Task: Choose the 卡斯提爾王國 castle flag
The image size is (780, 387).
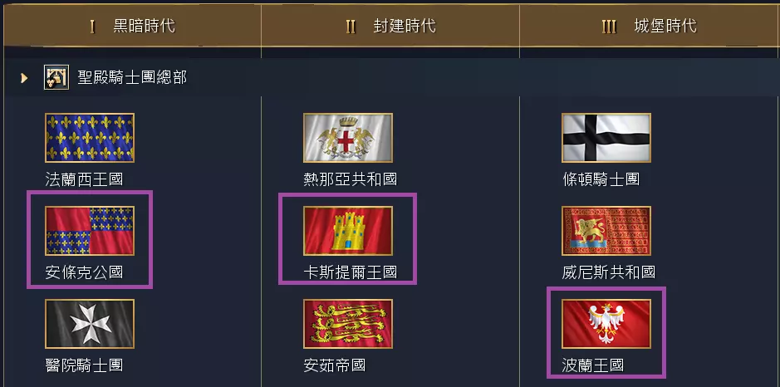Action: tap(348, 231)
